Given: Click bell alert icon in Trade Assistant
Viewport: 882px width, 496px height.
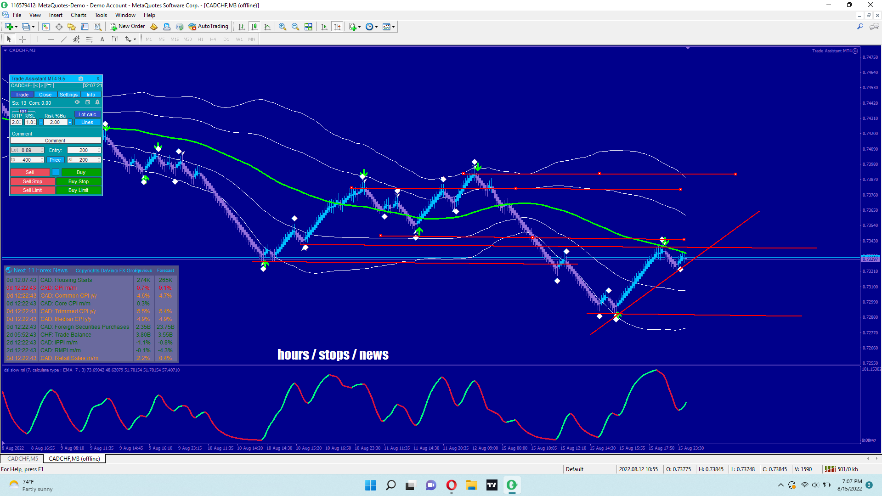Looking at the screenshot, I should (x=97, y=102).
